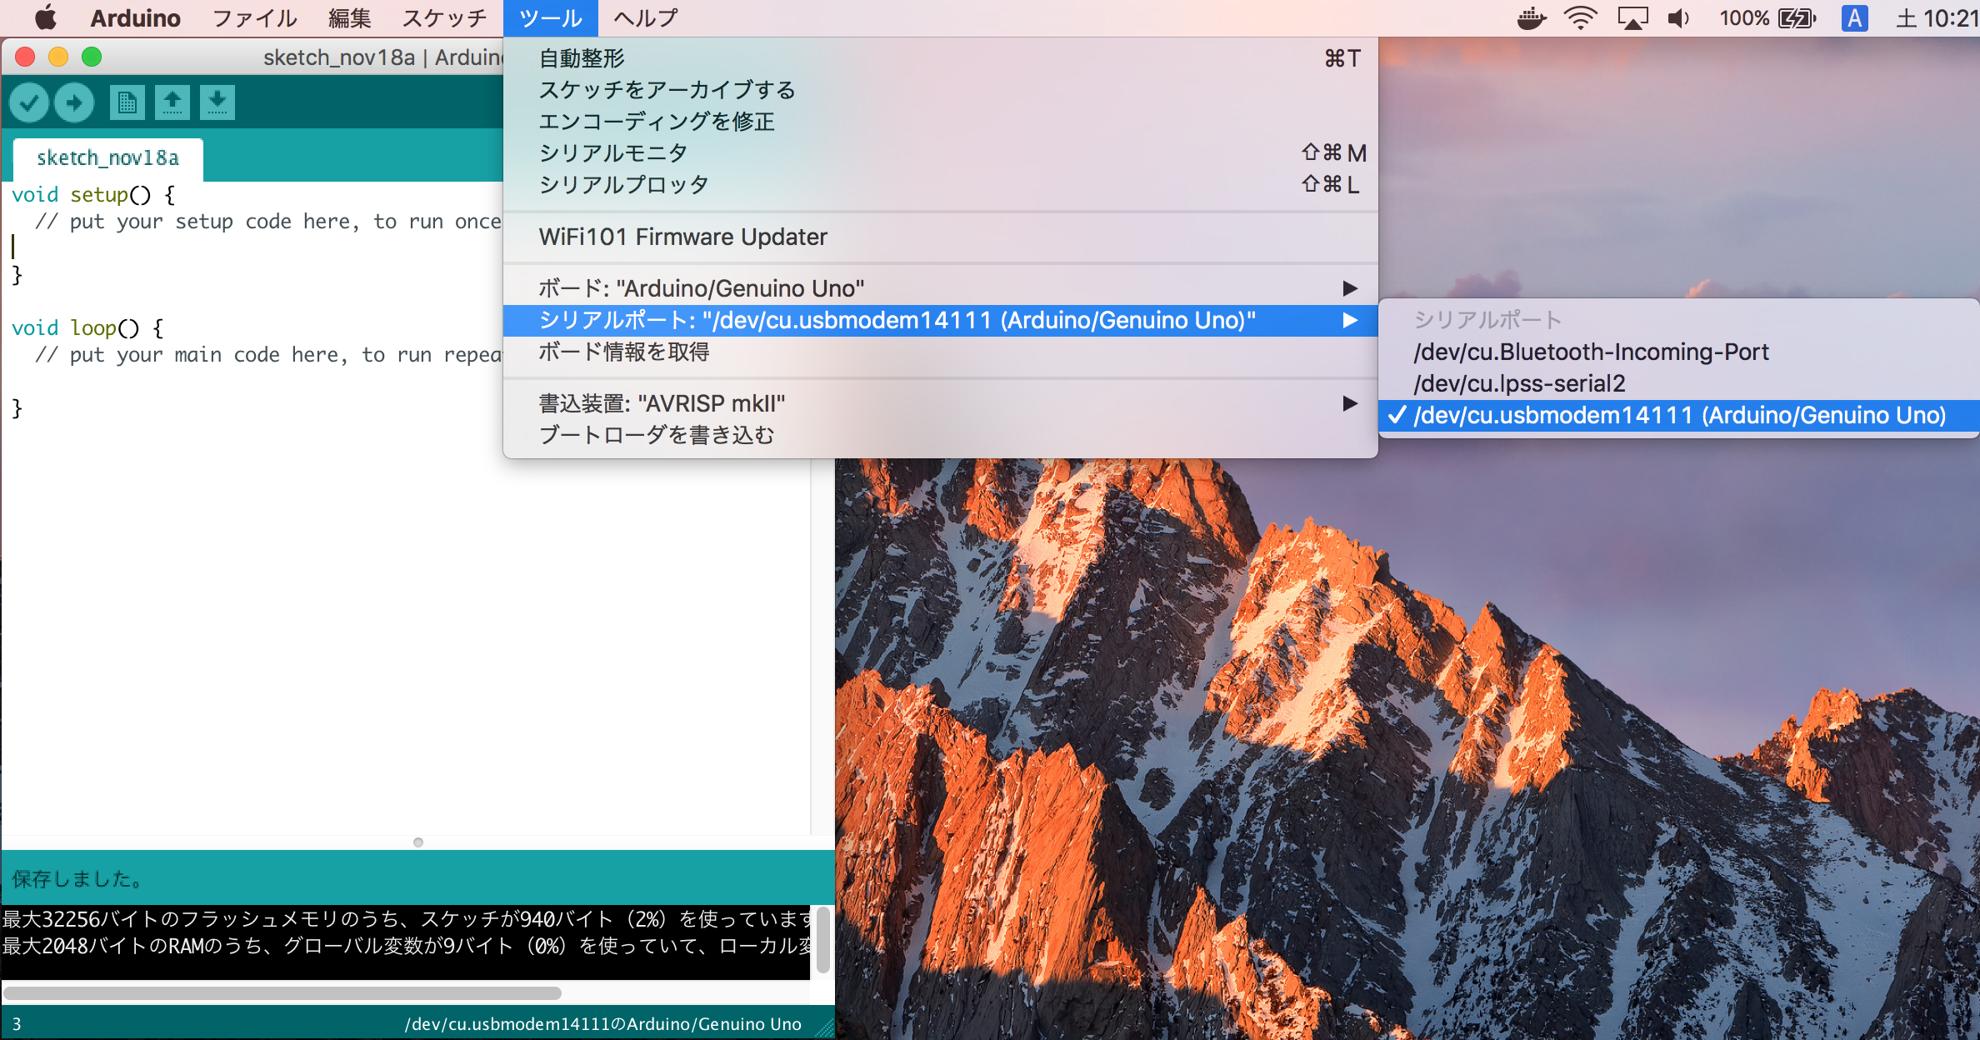Click inside the setup() function line

point(94,195)
